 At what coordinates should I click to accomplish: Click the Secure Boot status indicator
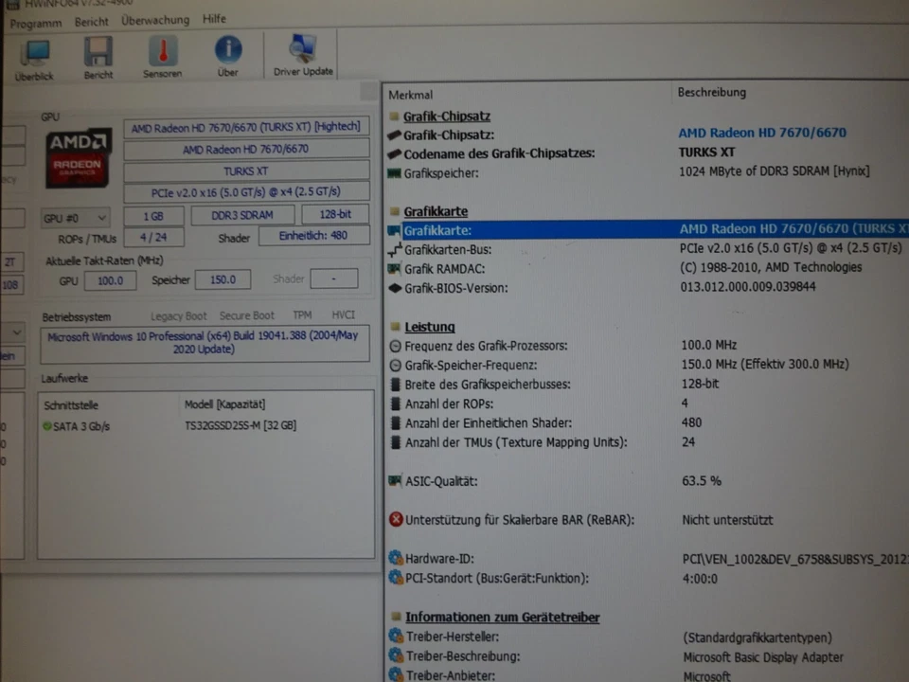click(x=246, y=315)
